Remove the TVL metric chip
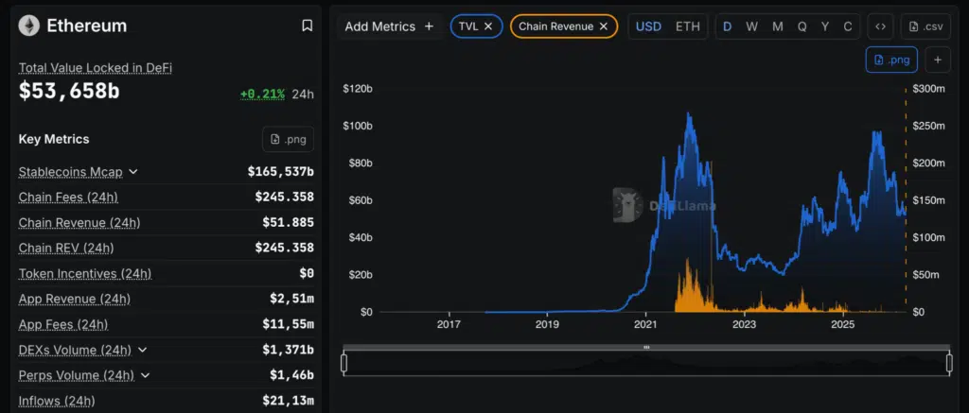This screenshot has width=969, height=413. 488,26
